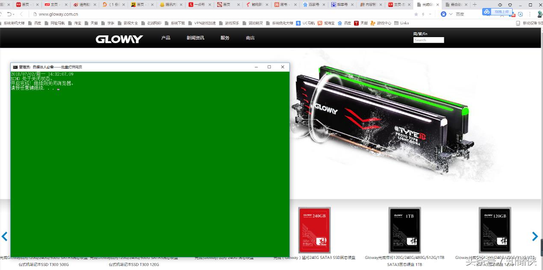This screenshot has width=543, height=270.
Task: Select the red 240GB SSD thumbnail
Action: pos(314,230)
